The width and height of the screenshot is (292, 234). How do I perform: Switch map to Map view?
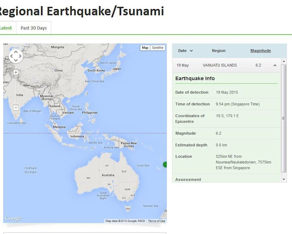(x=145, y=48)
